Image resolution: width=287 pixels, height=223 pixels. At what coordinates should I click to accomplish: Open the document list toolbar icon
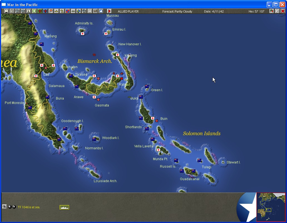pos(12,11)
